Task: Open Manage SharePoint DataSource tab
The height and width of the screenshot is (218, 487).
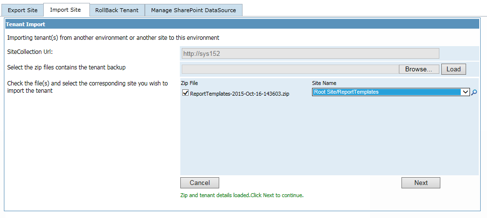Action: click(x=193, y=10)
